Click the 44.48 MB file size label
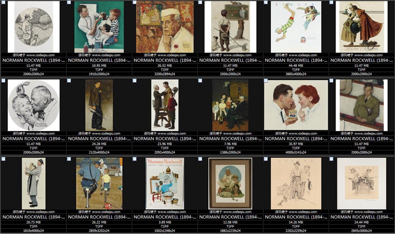This screenshot has width=395, height=234. click(296, 66)
